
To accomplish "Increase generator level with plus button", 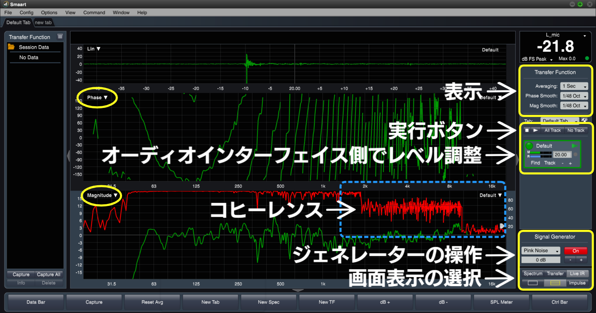I will (581, 260).
